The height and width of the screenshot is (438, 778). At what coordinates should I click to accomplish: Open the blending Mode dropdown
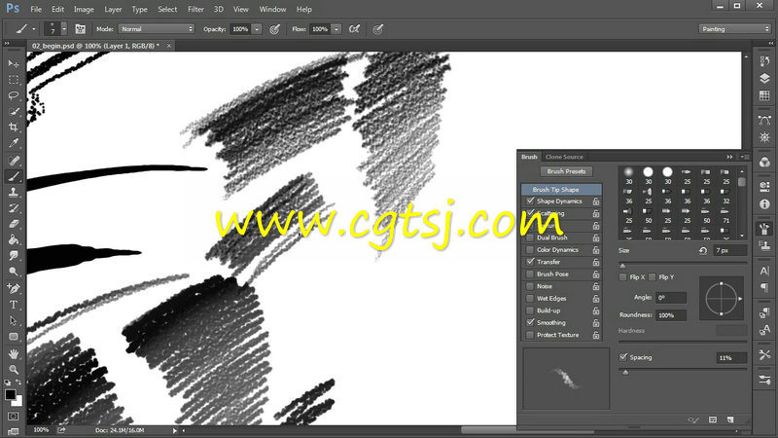coord(156,29)
